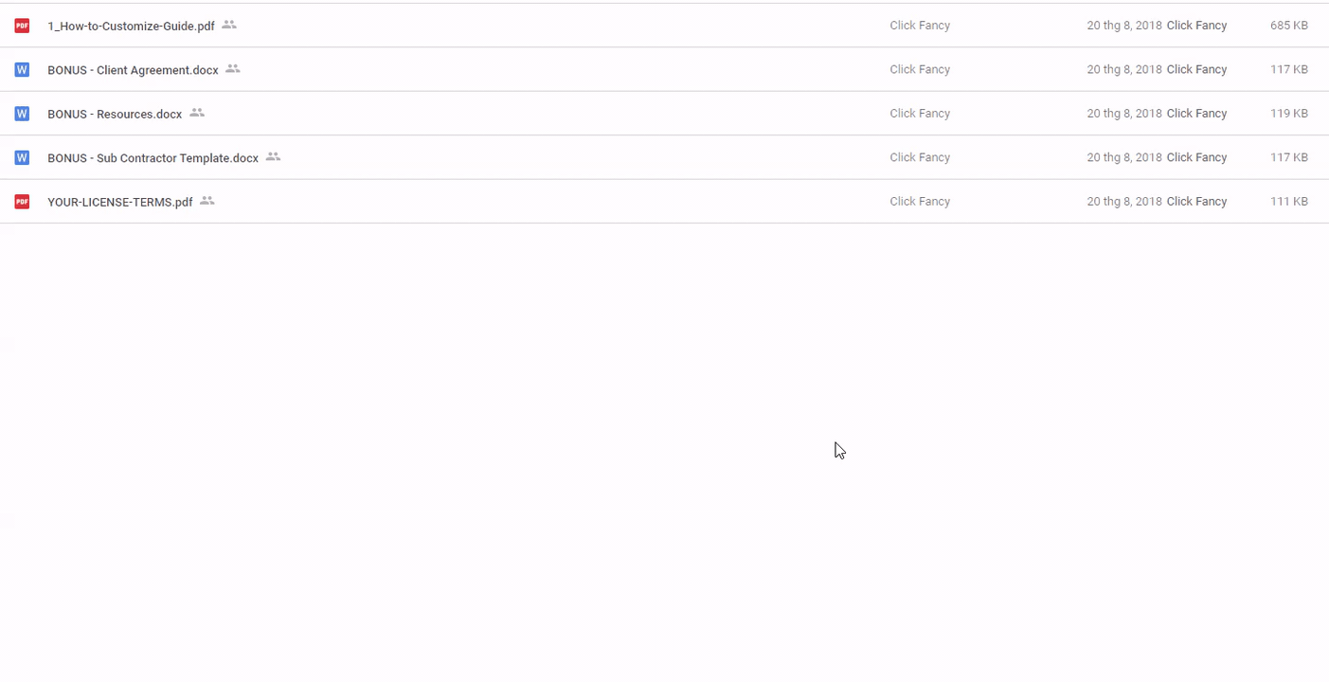Click modified date on YOUR-LICENSE-TERMS.pdf row
Screen dimensions: 1329x682
pos(1123,202)
